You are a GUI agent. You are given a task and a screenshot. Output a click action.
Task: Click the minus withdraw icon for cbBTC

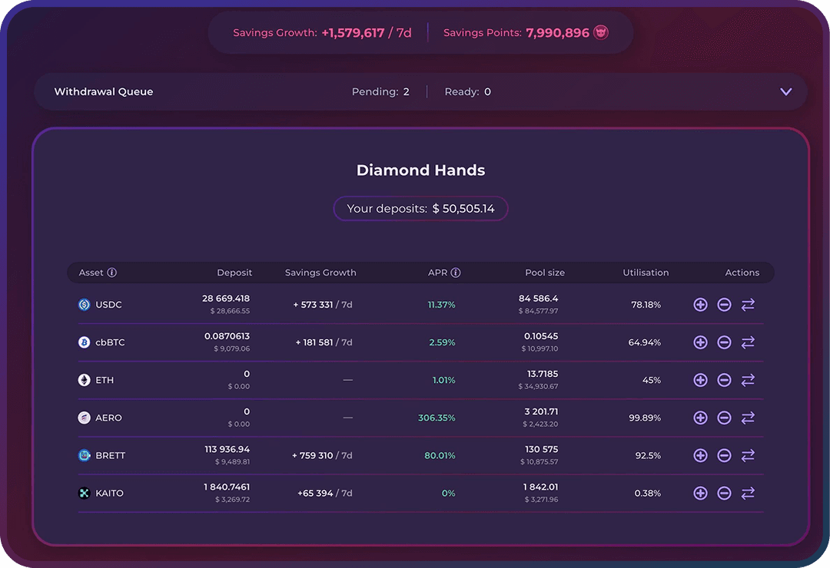(x=724, y=342)
